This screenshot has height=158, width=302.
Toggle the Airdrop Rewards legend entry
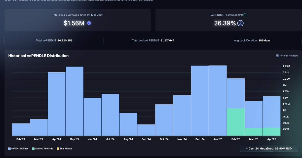click(x=43, y=148)
